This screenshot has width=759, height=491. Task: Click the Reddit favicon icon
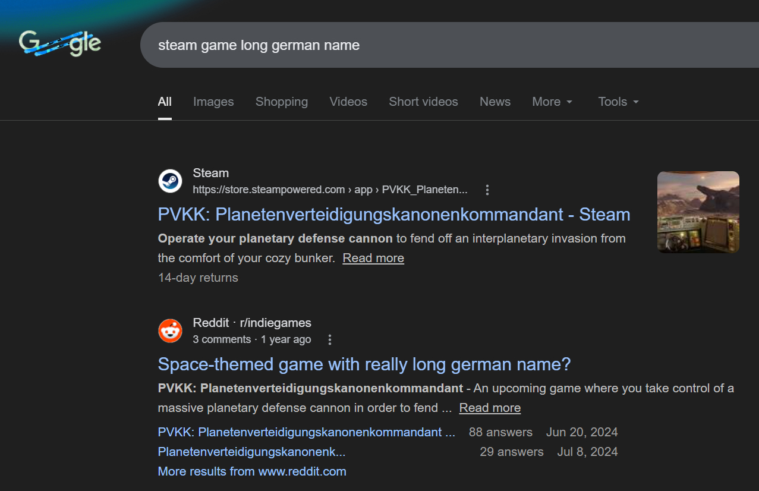coord(170,331)
